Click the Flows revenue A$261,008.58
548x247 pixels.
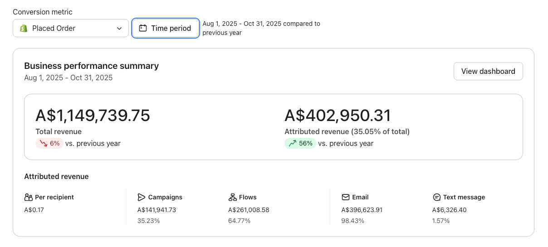click(249, 210)
